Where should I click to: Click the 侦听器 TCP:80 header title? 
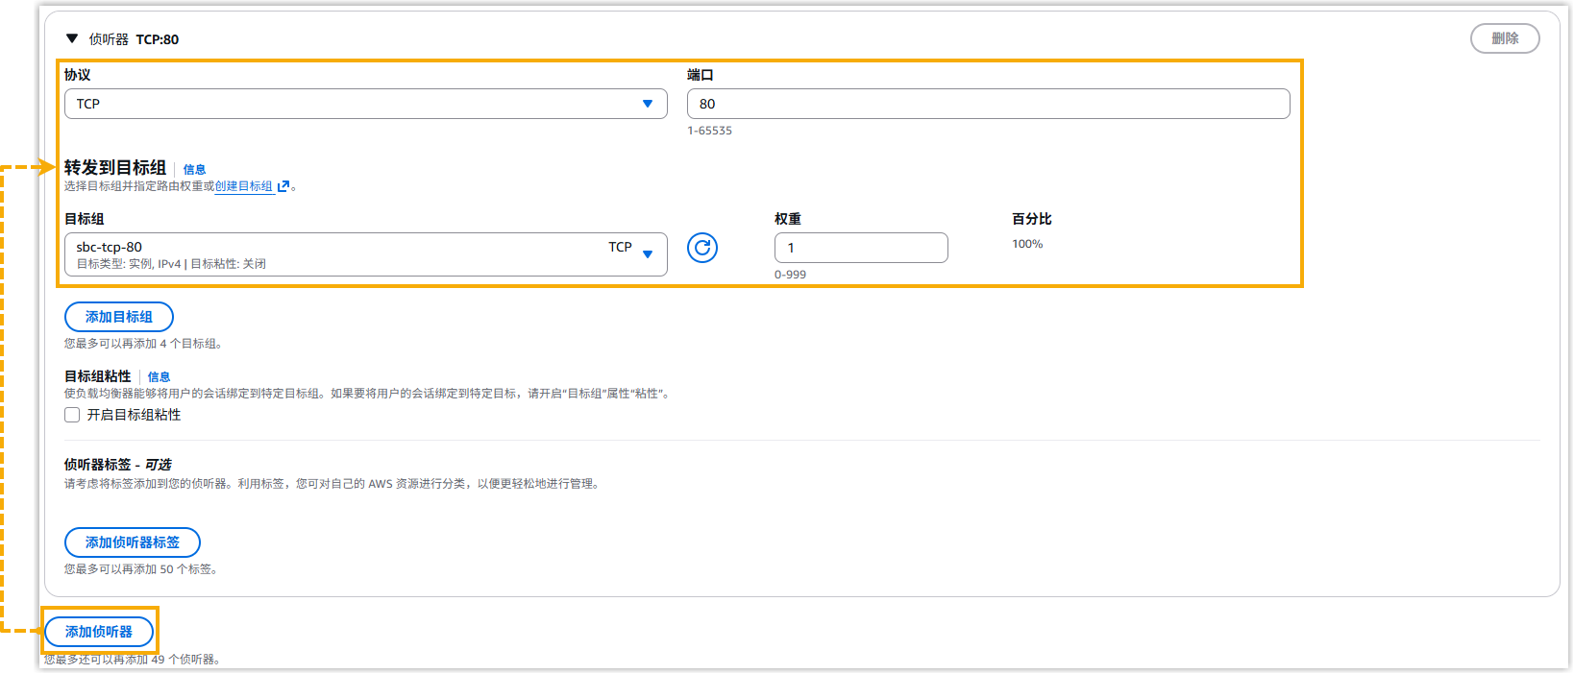tap(134, 39)
